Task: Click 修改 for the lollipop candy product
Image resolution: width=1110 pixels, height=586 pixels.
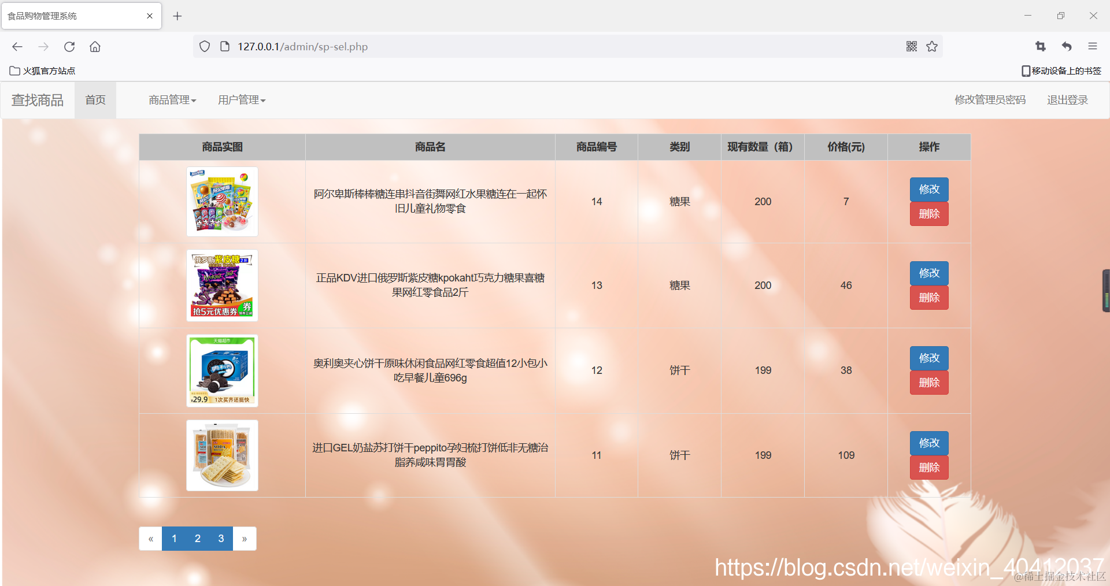Action: tap(928, 189)
